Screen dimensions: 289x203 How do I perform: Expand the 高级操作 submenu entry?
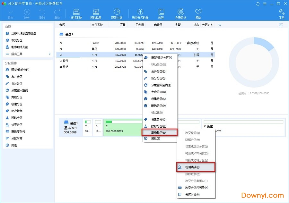(x=160, y=132)
